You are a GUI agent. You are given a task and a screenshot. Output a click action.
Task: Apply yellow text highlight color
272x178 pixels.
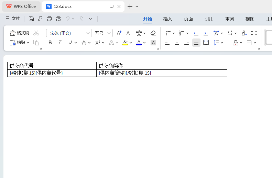pyautogui.click(x=125, y=43)
